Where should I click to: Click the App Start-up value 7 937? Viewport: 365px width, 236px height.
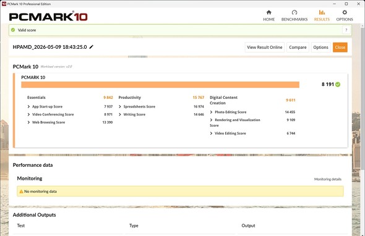coord(108,106)
